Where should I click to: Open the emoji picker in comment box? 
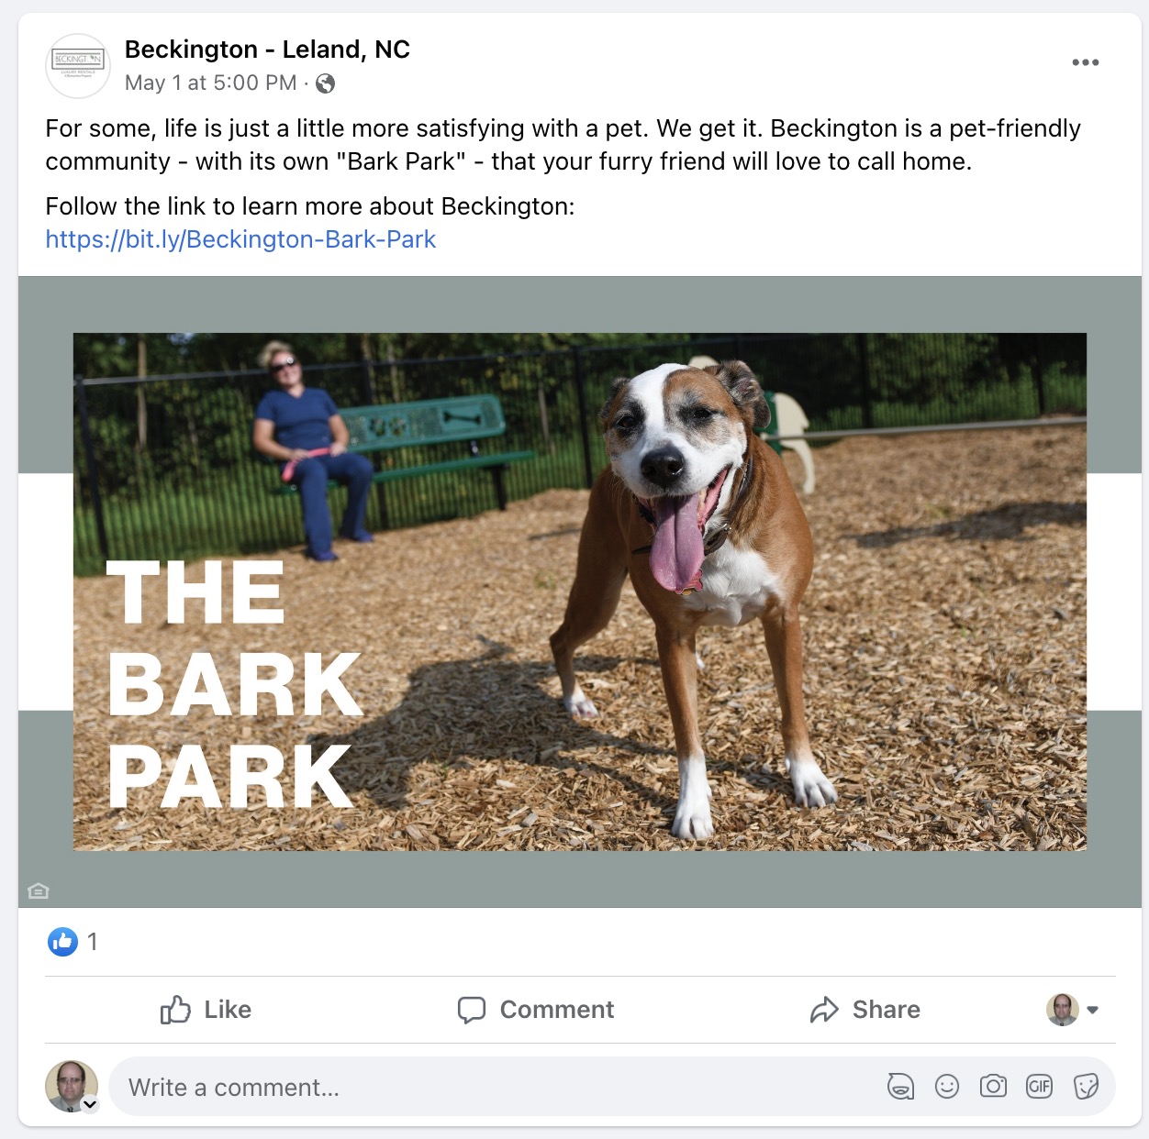tap(946, 1087)
